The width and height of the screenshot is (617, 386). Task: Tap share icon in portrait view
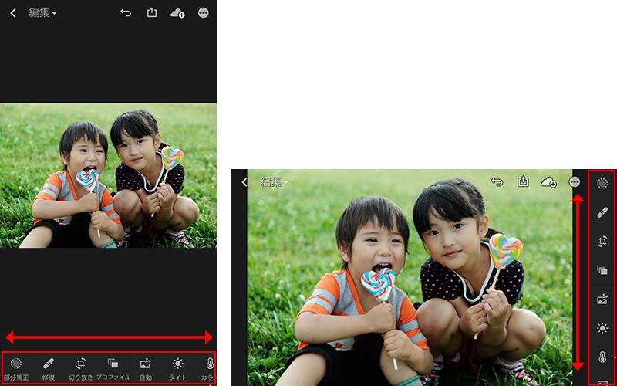point(151,12)
